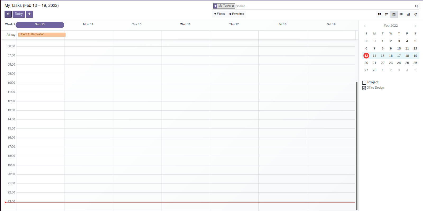Open the Room 1: Decoration all-day task

tap(42, 35)
